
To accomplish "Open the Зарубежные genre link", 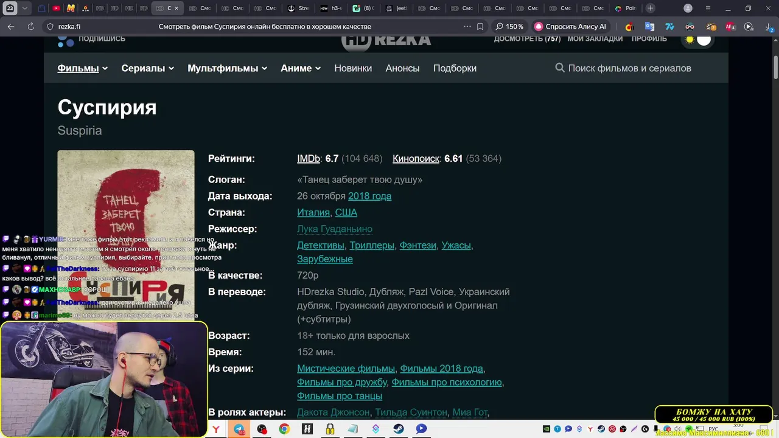I will click(325, 259).
